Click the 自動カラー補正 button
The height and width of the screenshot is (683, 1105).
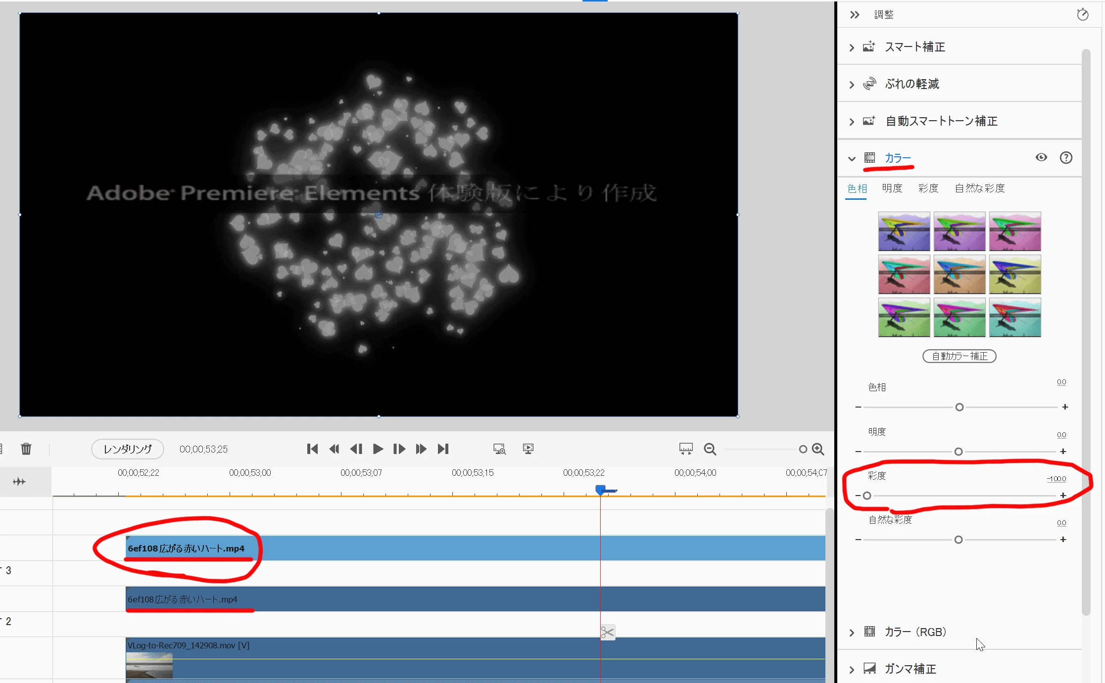(x=959, y=356)
